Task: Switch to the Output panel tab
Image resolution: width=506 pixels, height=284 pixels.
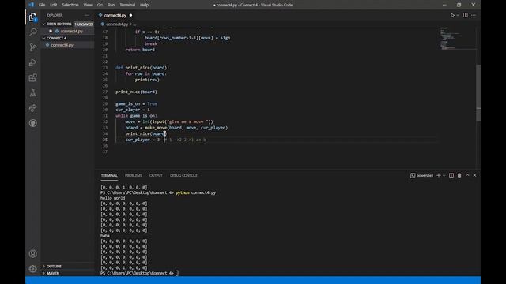Action: point(156,175)
